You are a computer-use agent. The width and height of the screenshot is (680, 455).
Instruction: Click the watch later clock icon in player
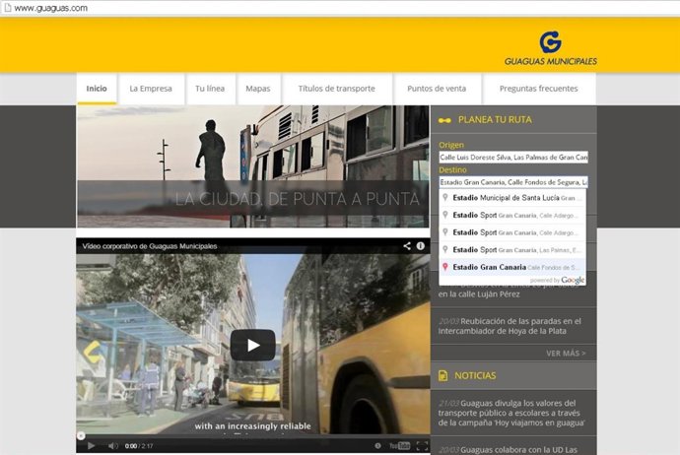click(377, 445)
